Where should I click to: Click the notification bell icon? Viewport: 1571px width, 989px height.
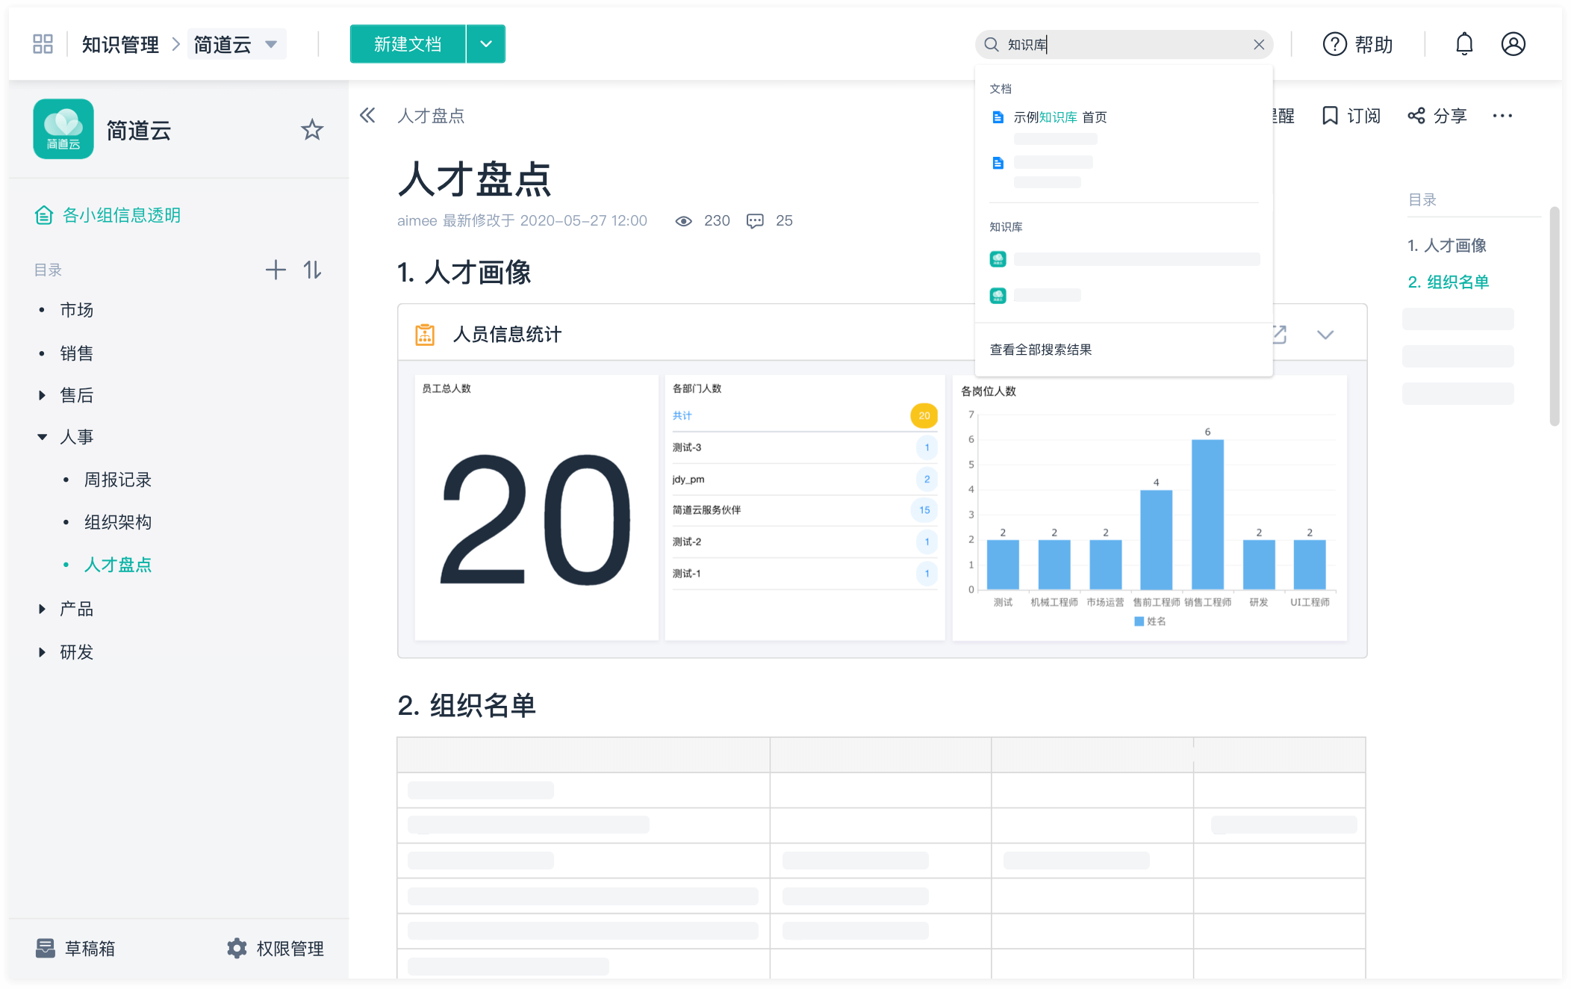click(x=1464, y=44)
